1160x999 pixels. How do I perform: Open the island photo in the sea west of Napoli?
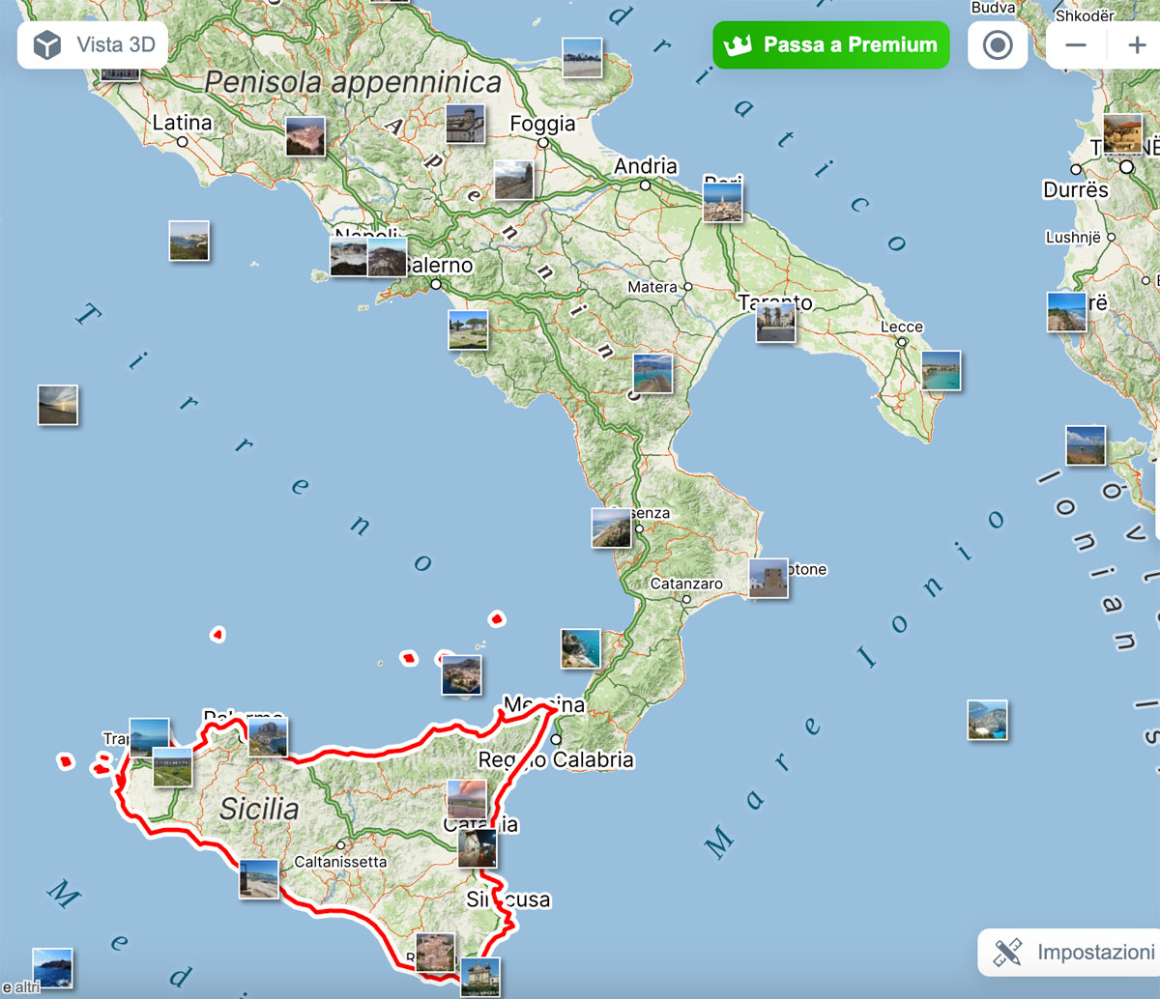188,241
